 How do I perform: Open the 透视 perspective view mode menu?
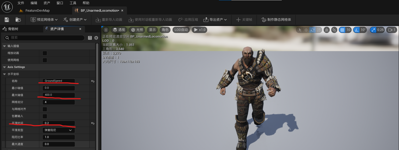(119, 30)
